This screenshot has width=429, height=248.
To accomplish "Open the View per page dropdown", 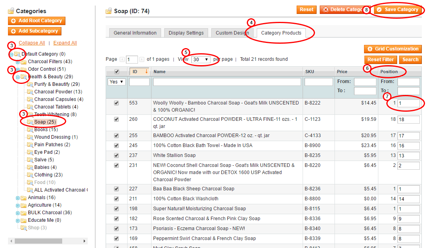I will pos(201,60).
